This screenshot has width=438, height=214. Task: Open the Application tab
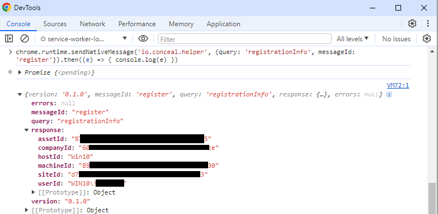(x=223, y=24)
